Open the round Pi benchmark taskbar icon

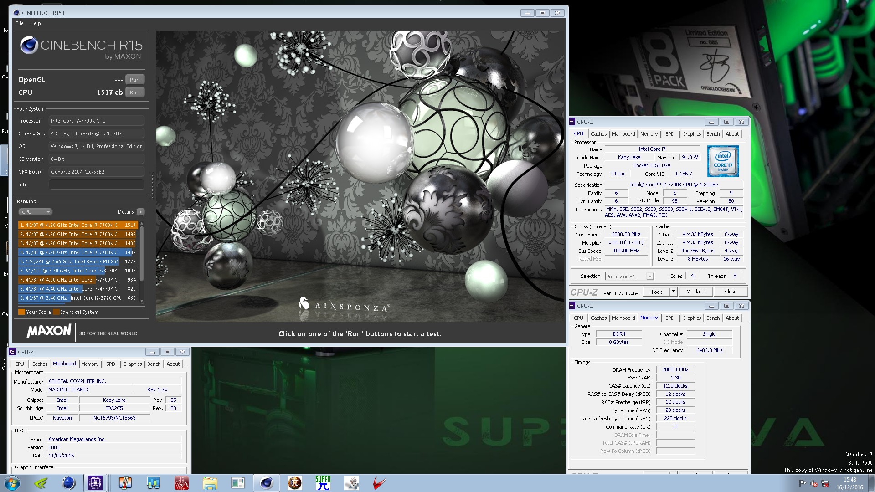pos(294,483)
